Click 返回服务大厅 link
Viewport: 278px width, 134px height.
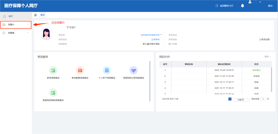225,6
